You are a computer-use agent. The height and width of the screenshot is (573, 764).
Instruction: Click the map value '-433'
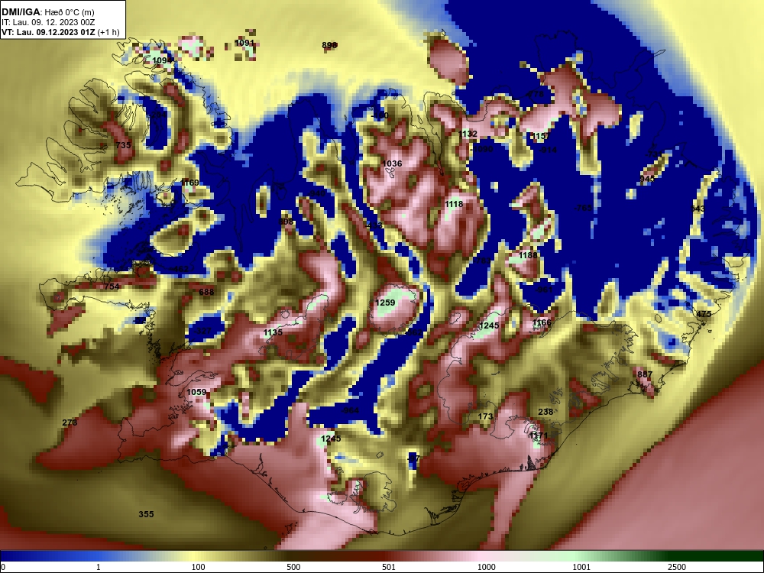click(x=374, y=225)
